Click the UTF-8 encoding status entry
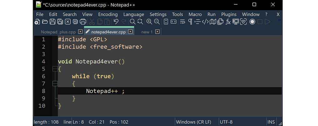 tap(226, 122)
